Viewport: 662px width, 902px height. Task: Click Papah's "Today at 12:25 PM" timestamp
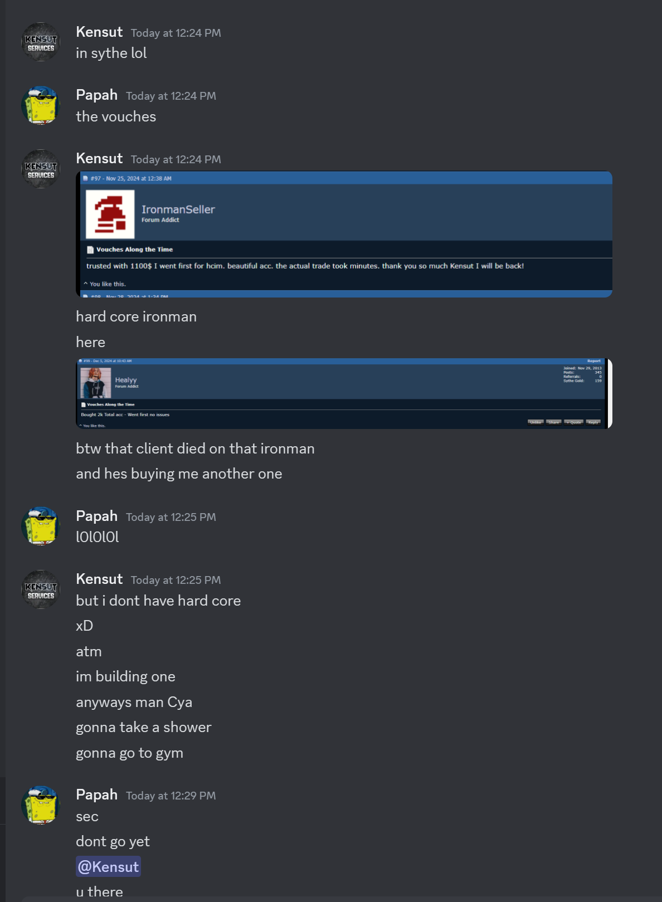pos(171,517)
